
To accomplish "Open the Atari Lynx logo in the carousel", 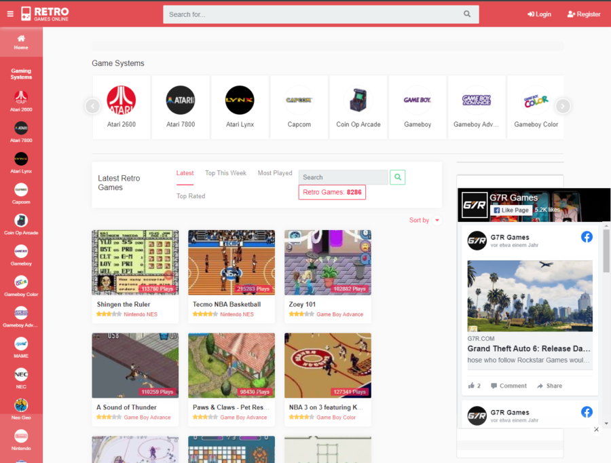I will pyautogui.click(x=240, y=100).
